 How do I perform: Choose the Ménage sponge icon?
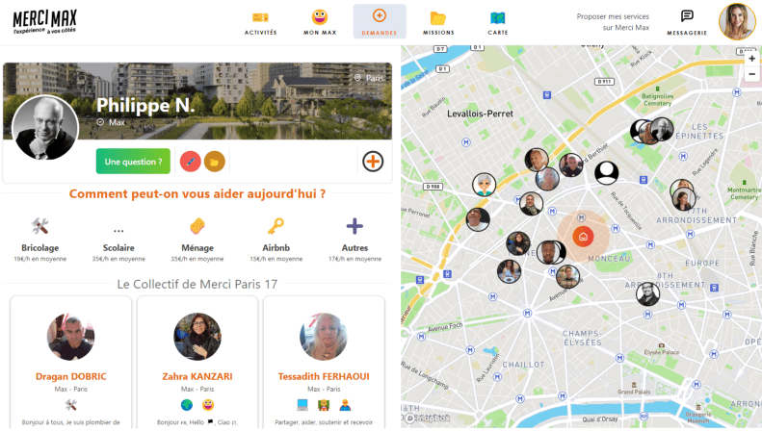point(197,226)
